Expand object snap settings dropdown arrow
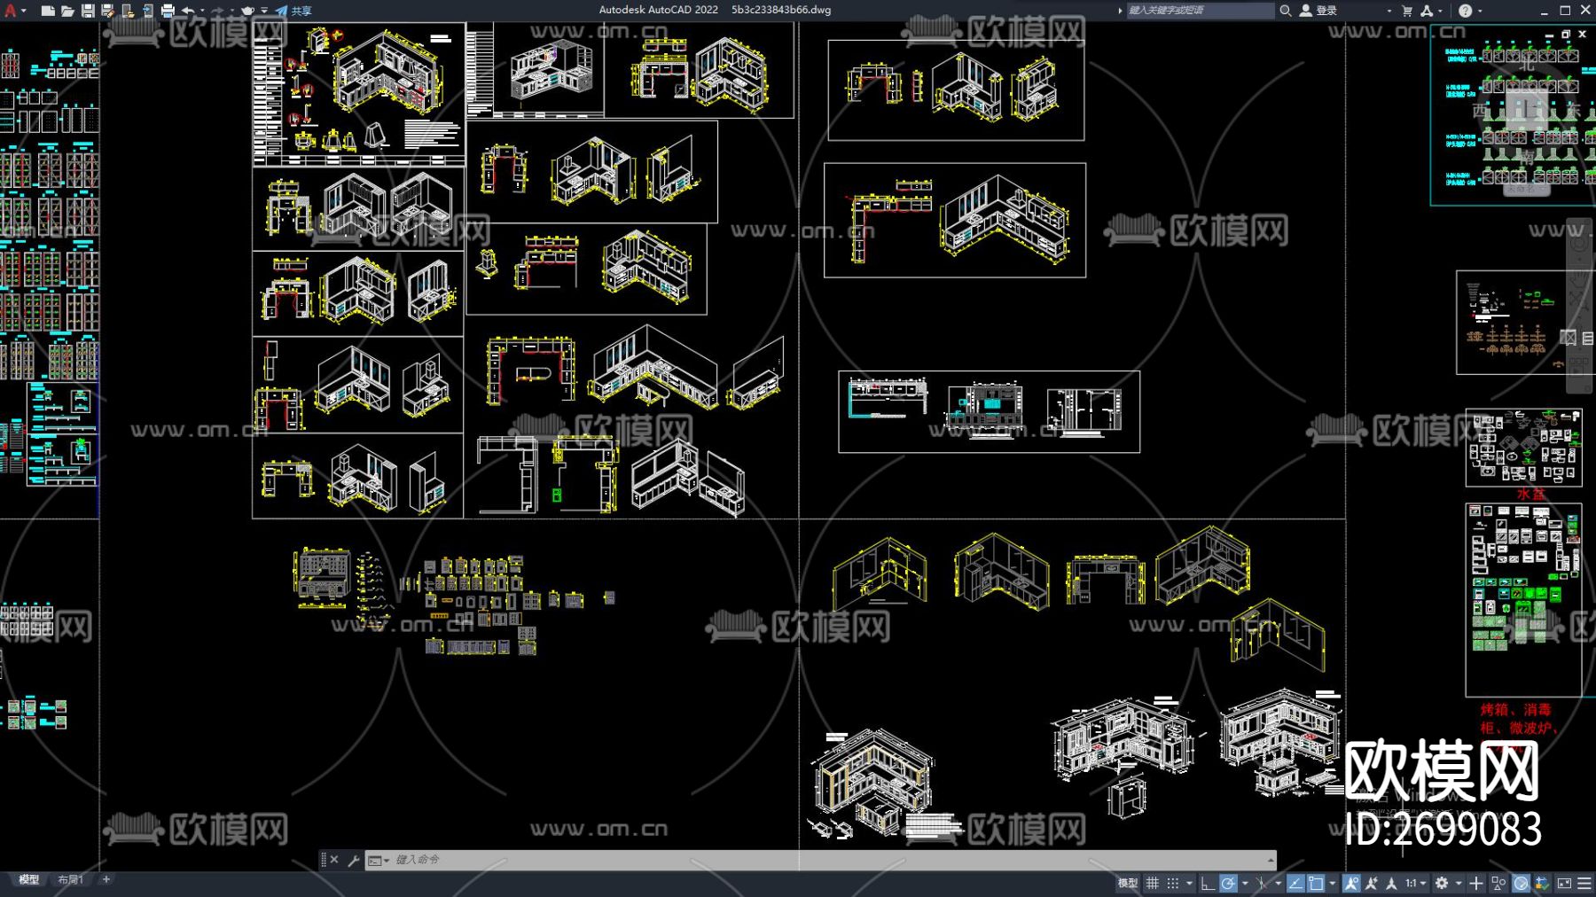 (x=1332, y=883)
